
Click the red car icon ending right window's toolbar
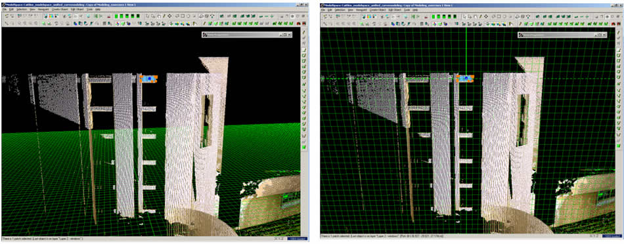(x=619, y=24)
